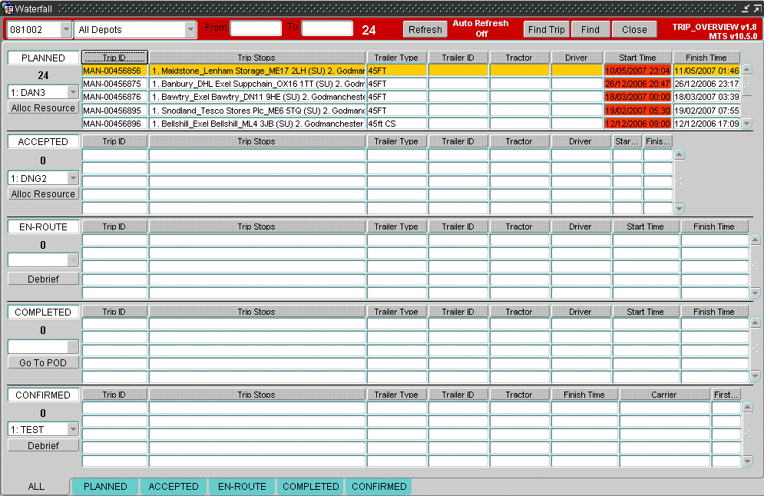The width and height of the screenshot is (764, 496).
Task: Select trip MAN-00456875
Action: pos(114,84)
